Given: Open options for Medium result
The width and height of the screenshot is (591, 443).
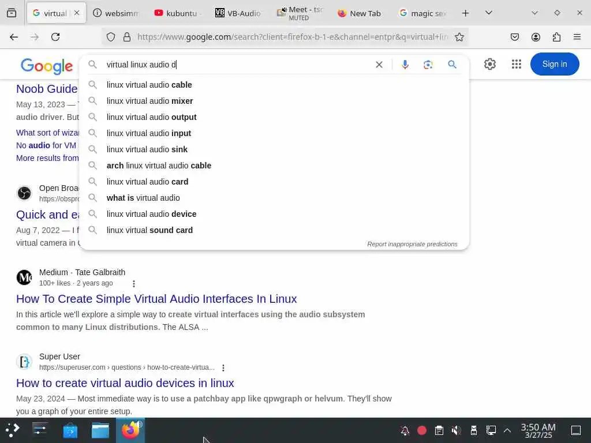Looking at the screenshot, I should click(x=134, y=284).
